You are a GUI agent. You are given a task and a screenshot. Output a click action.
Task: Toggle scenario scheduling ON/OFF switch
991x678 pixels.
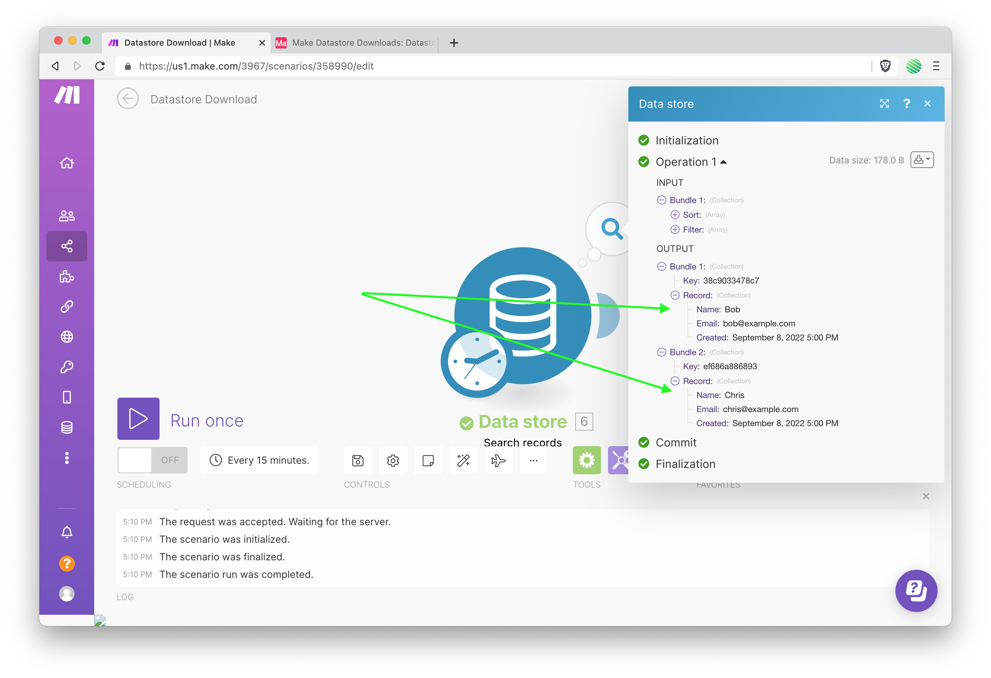(152, 460)
